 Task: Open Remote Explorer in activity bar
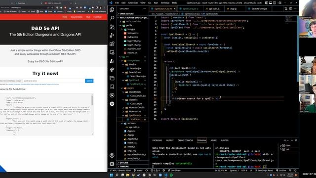(x=112, y=52)
